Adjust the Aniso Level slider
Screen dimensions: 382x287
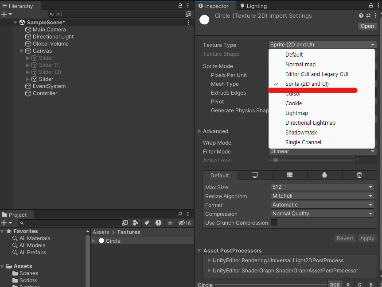click(310, 160)
